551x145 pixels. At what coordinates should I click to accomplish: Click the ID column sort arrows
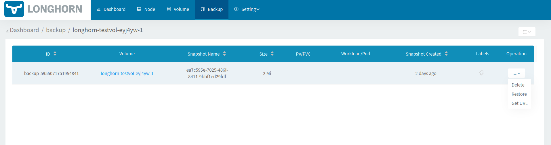(55, 54)
